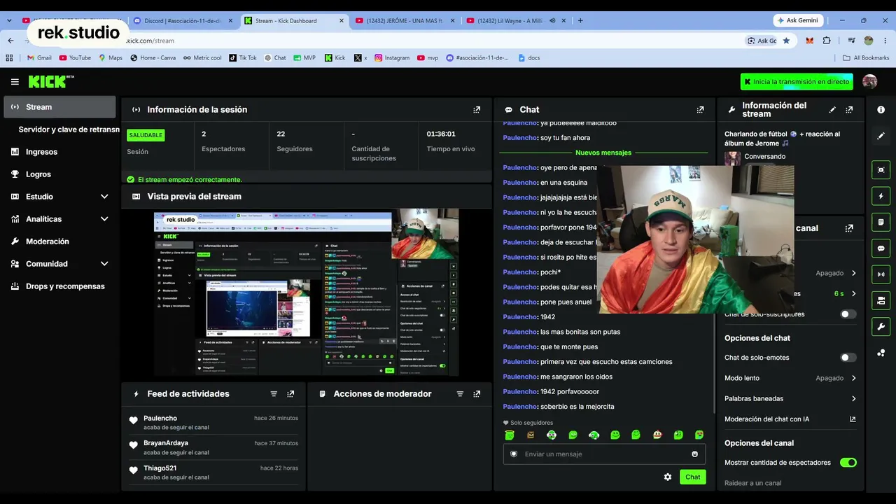
Task: Click the pencil icon in the right rail
Action: coord(881,136)
